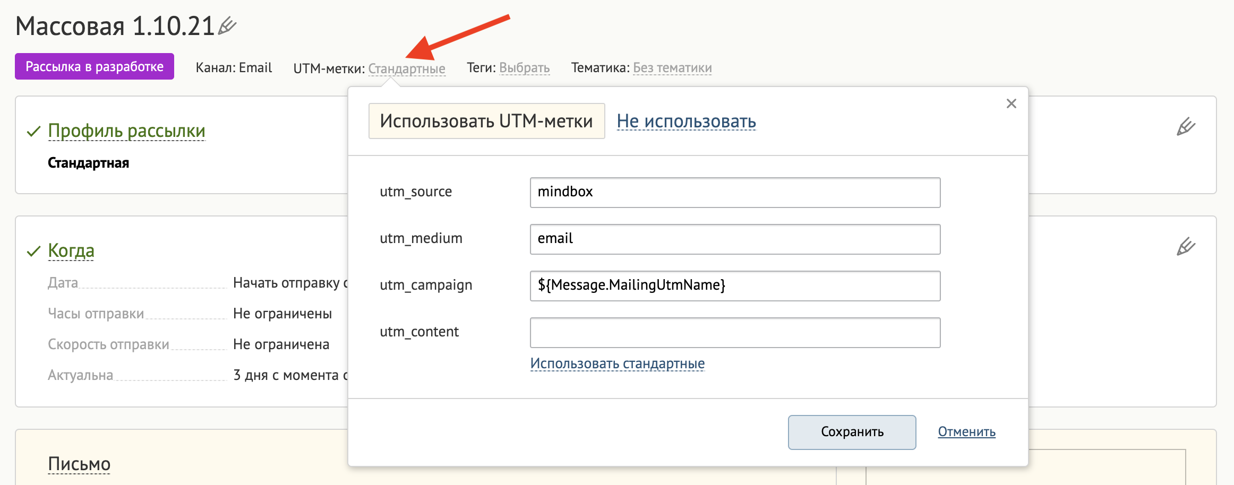Viewport: 1234px width, 485px height.
Task: Click the Массовая 1.10.21 title
Action: pos(115,26)
